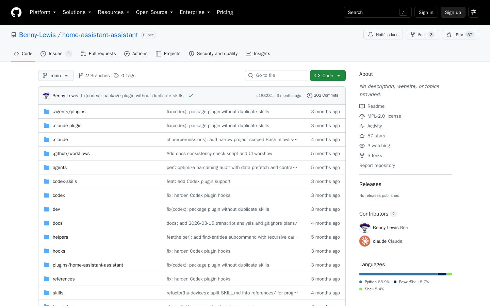Viewport: 490px width, 306px height.
Task: Click the hooks folder icon
Action: click(47, 251)
